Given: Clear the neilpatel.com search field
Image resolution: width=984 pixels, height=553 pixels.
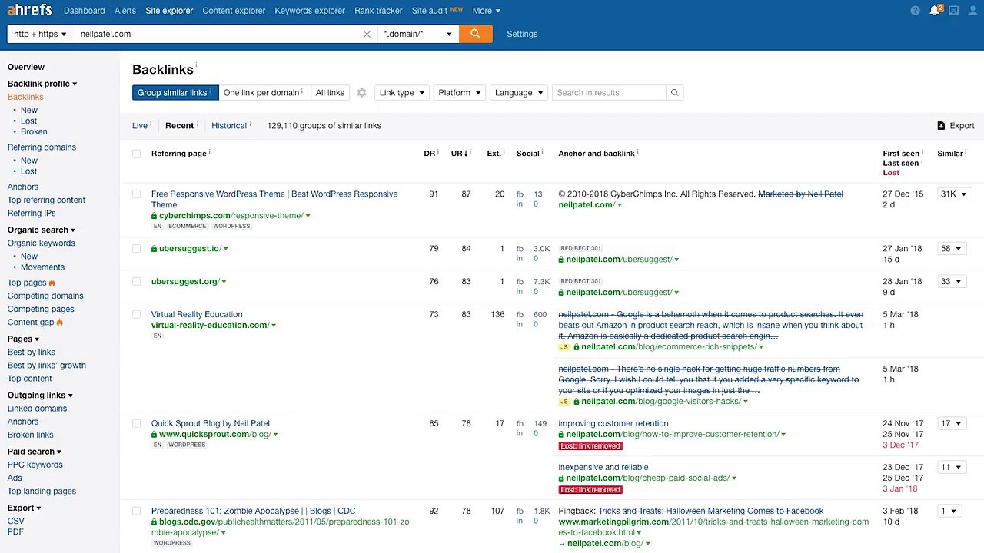Looking at the screenshot, I should (367, 34).
